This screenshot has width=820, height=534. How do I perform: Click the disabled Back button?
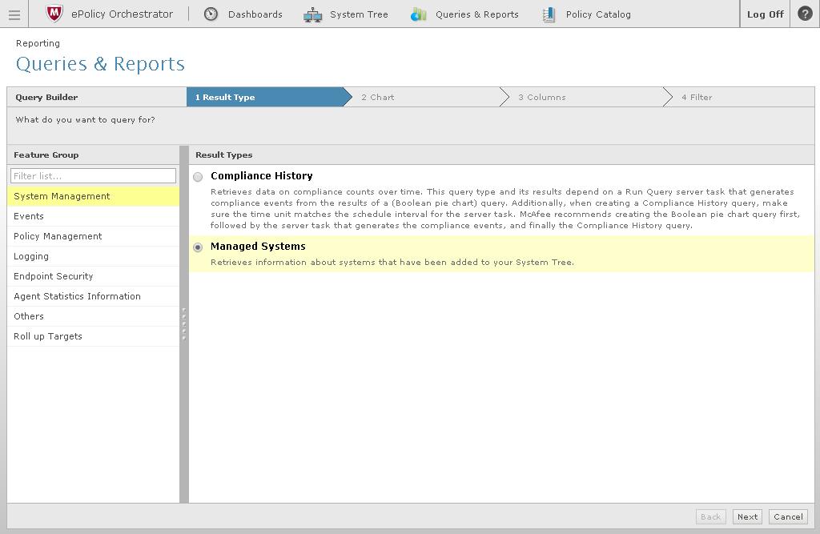click(x=711, y=516)
